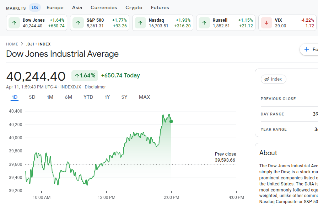The height and width of the screenshot is (206, 318).
Task: Click the .DJI • INDEX breadcrumb text
Action: click(x=38, y=44)
